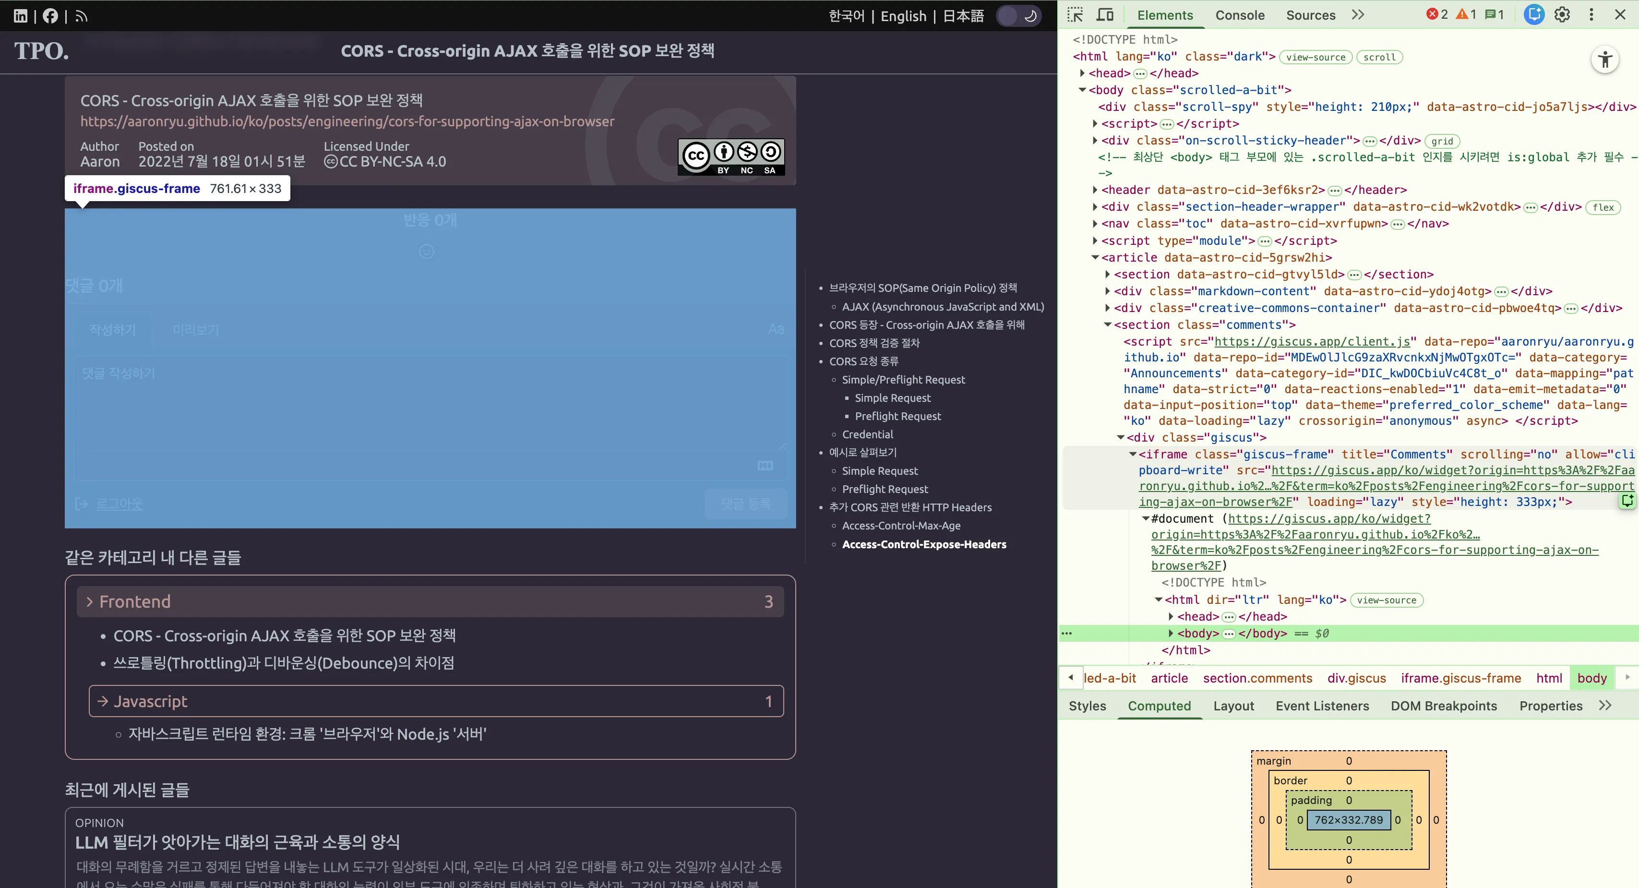
Task: Jump to CORS 요청 종류 in TOC
Action: [x=863, y=361]
